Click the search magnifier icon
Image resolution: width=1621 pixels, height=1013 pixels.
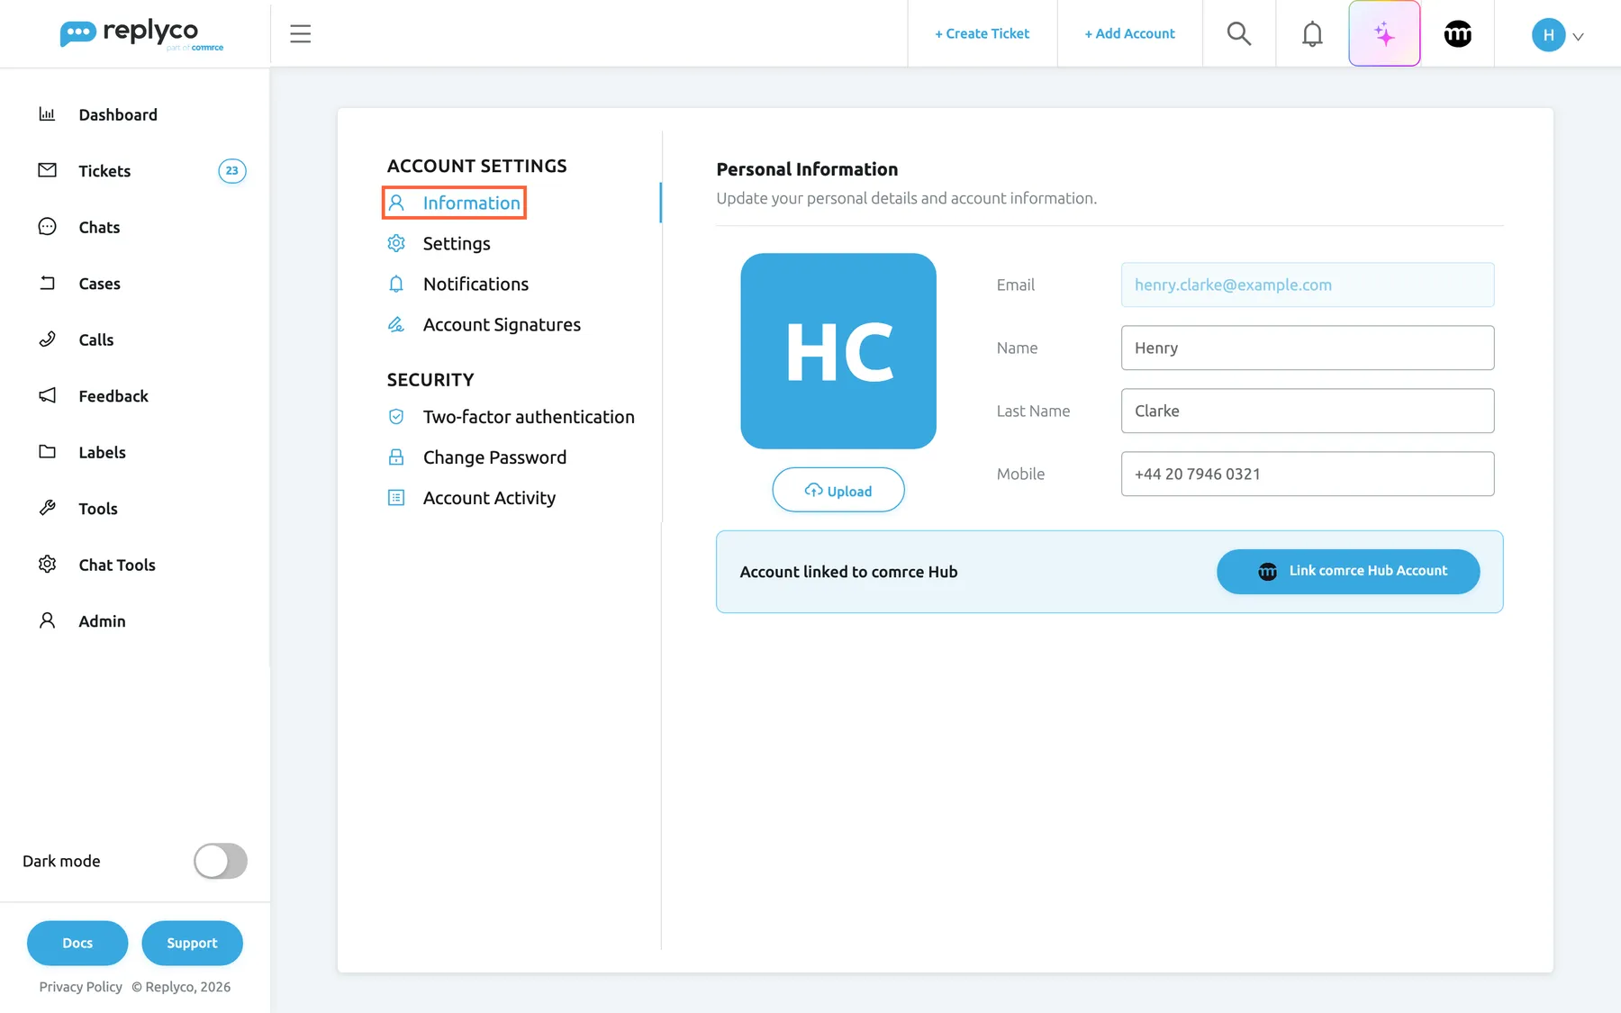(x=1239, y=33)
